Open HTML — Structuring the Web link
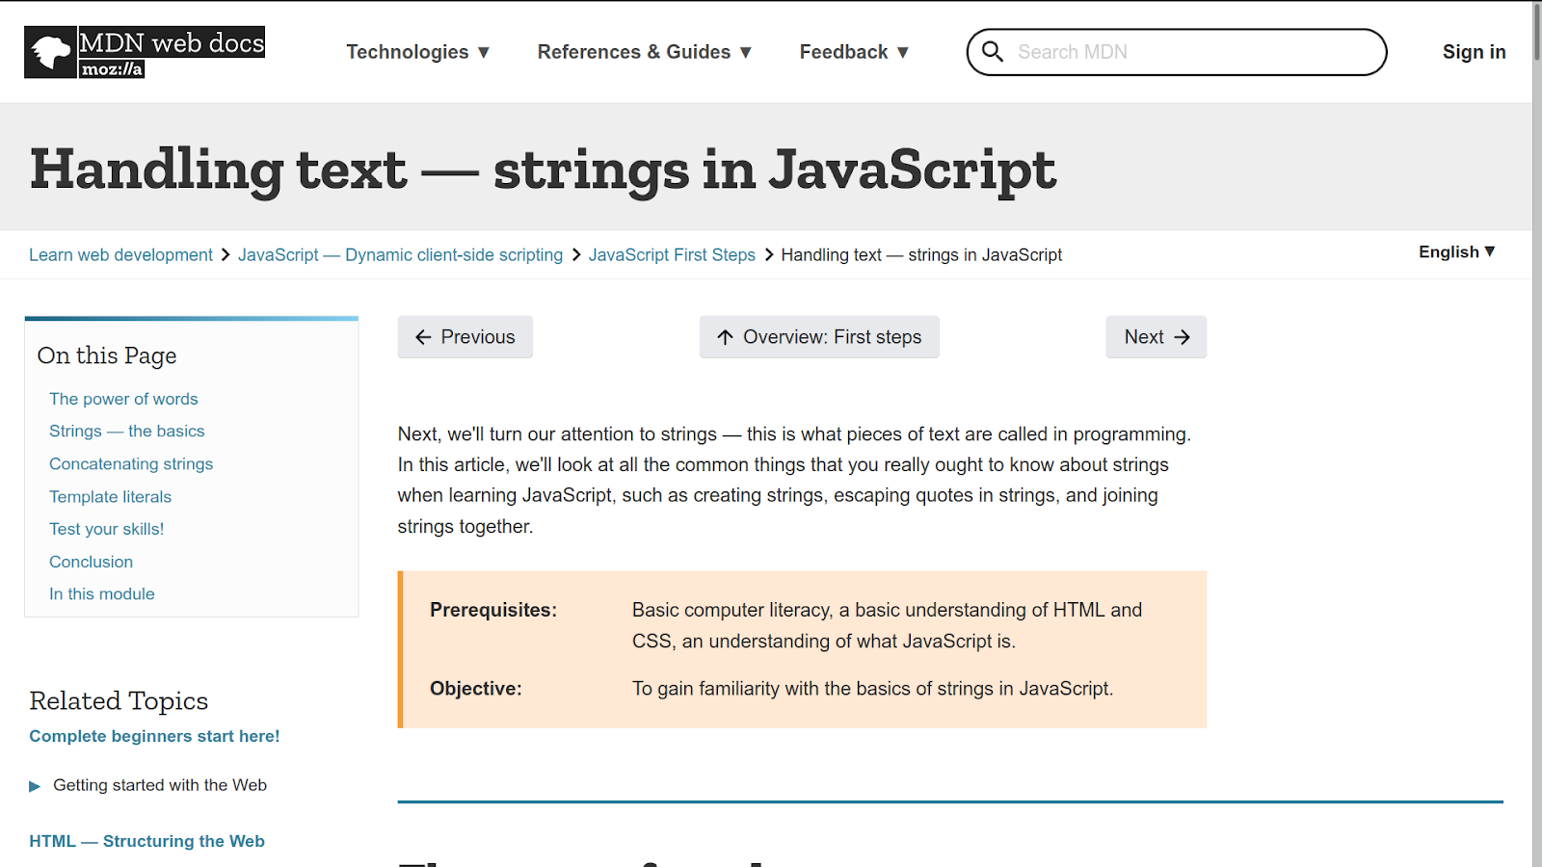This screenshot has height=867, width=1542. [x=146, y=842]
